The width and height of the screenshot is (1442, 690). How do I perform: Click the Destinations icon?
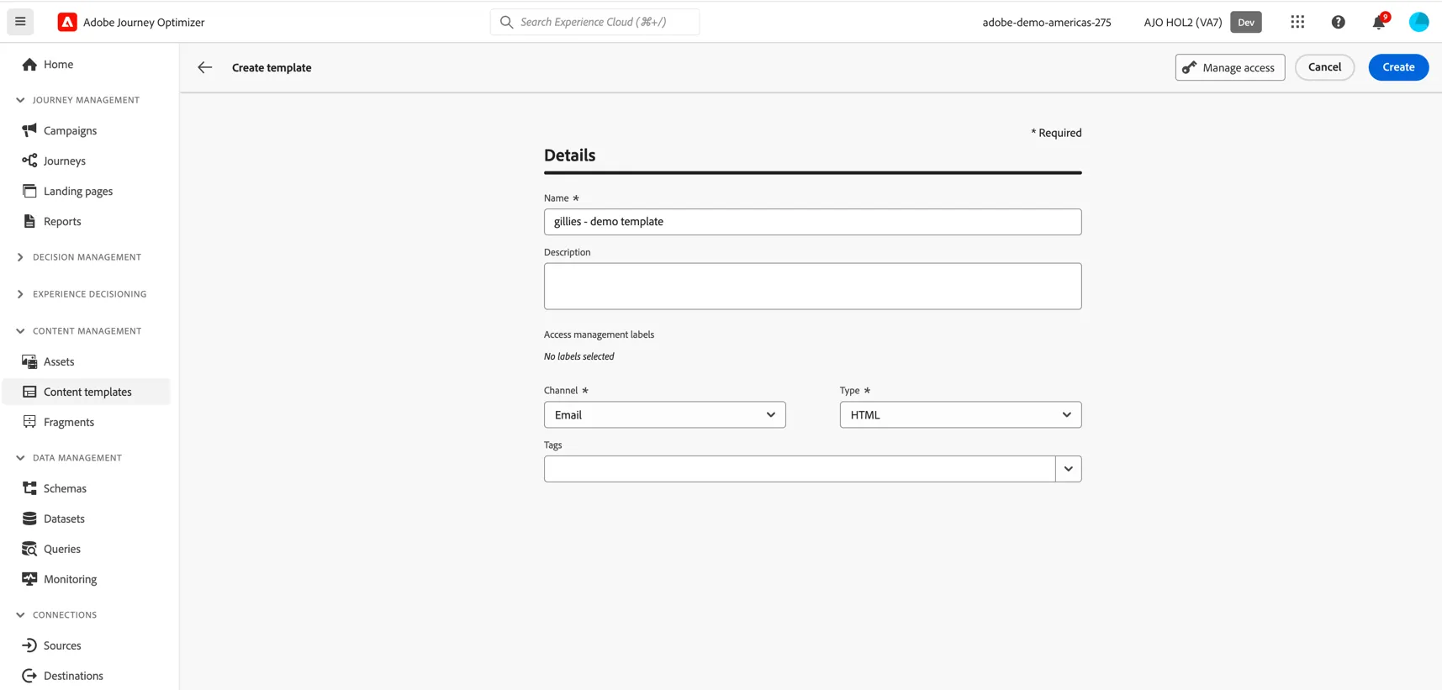[x=29, y=676]
